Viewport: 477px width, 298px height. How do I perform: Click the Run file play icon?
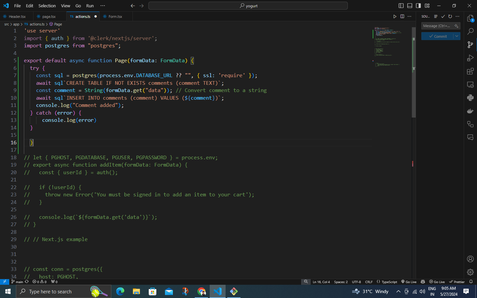tap(395, 16)
